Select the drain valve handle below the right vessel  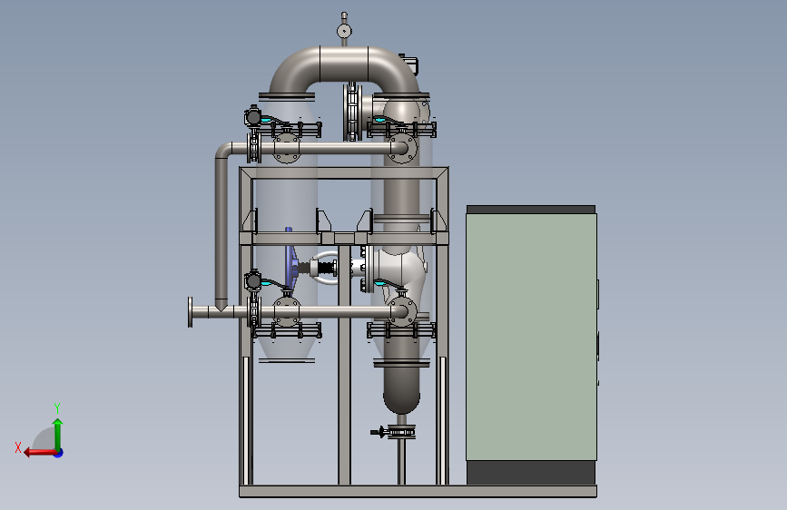[378, 432]
